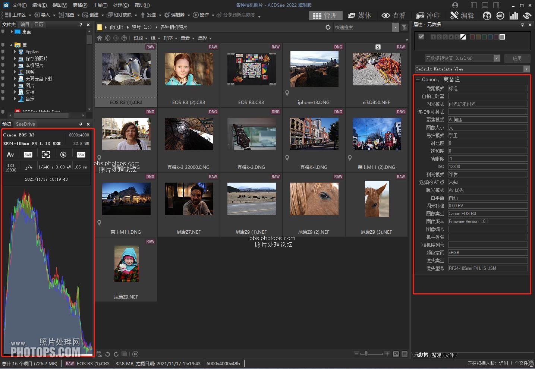The image size is (535, 369).
Task: Toggle the left layout pane icon in title bar
Action: (x=474, y=5)
